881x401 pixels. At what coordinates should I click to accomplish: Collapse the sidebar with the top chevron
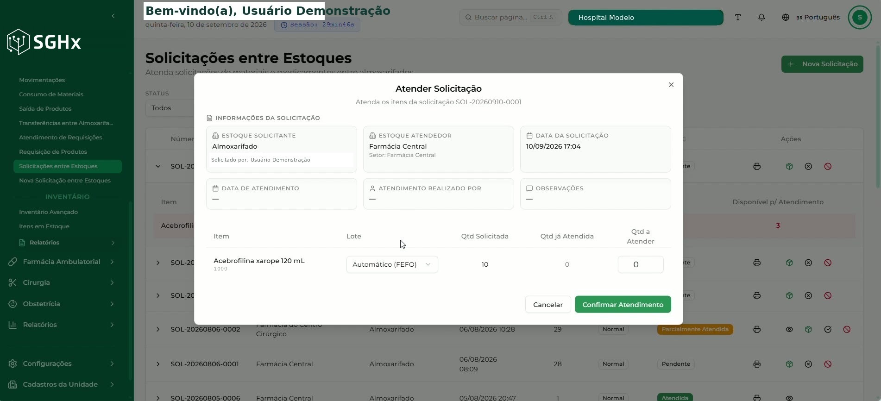(x=113, y=16)
